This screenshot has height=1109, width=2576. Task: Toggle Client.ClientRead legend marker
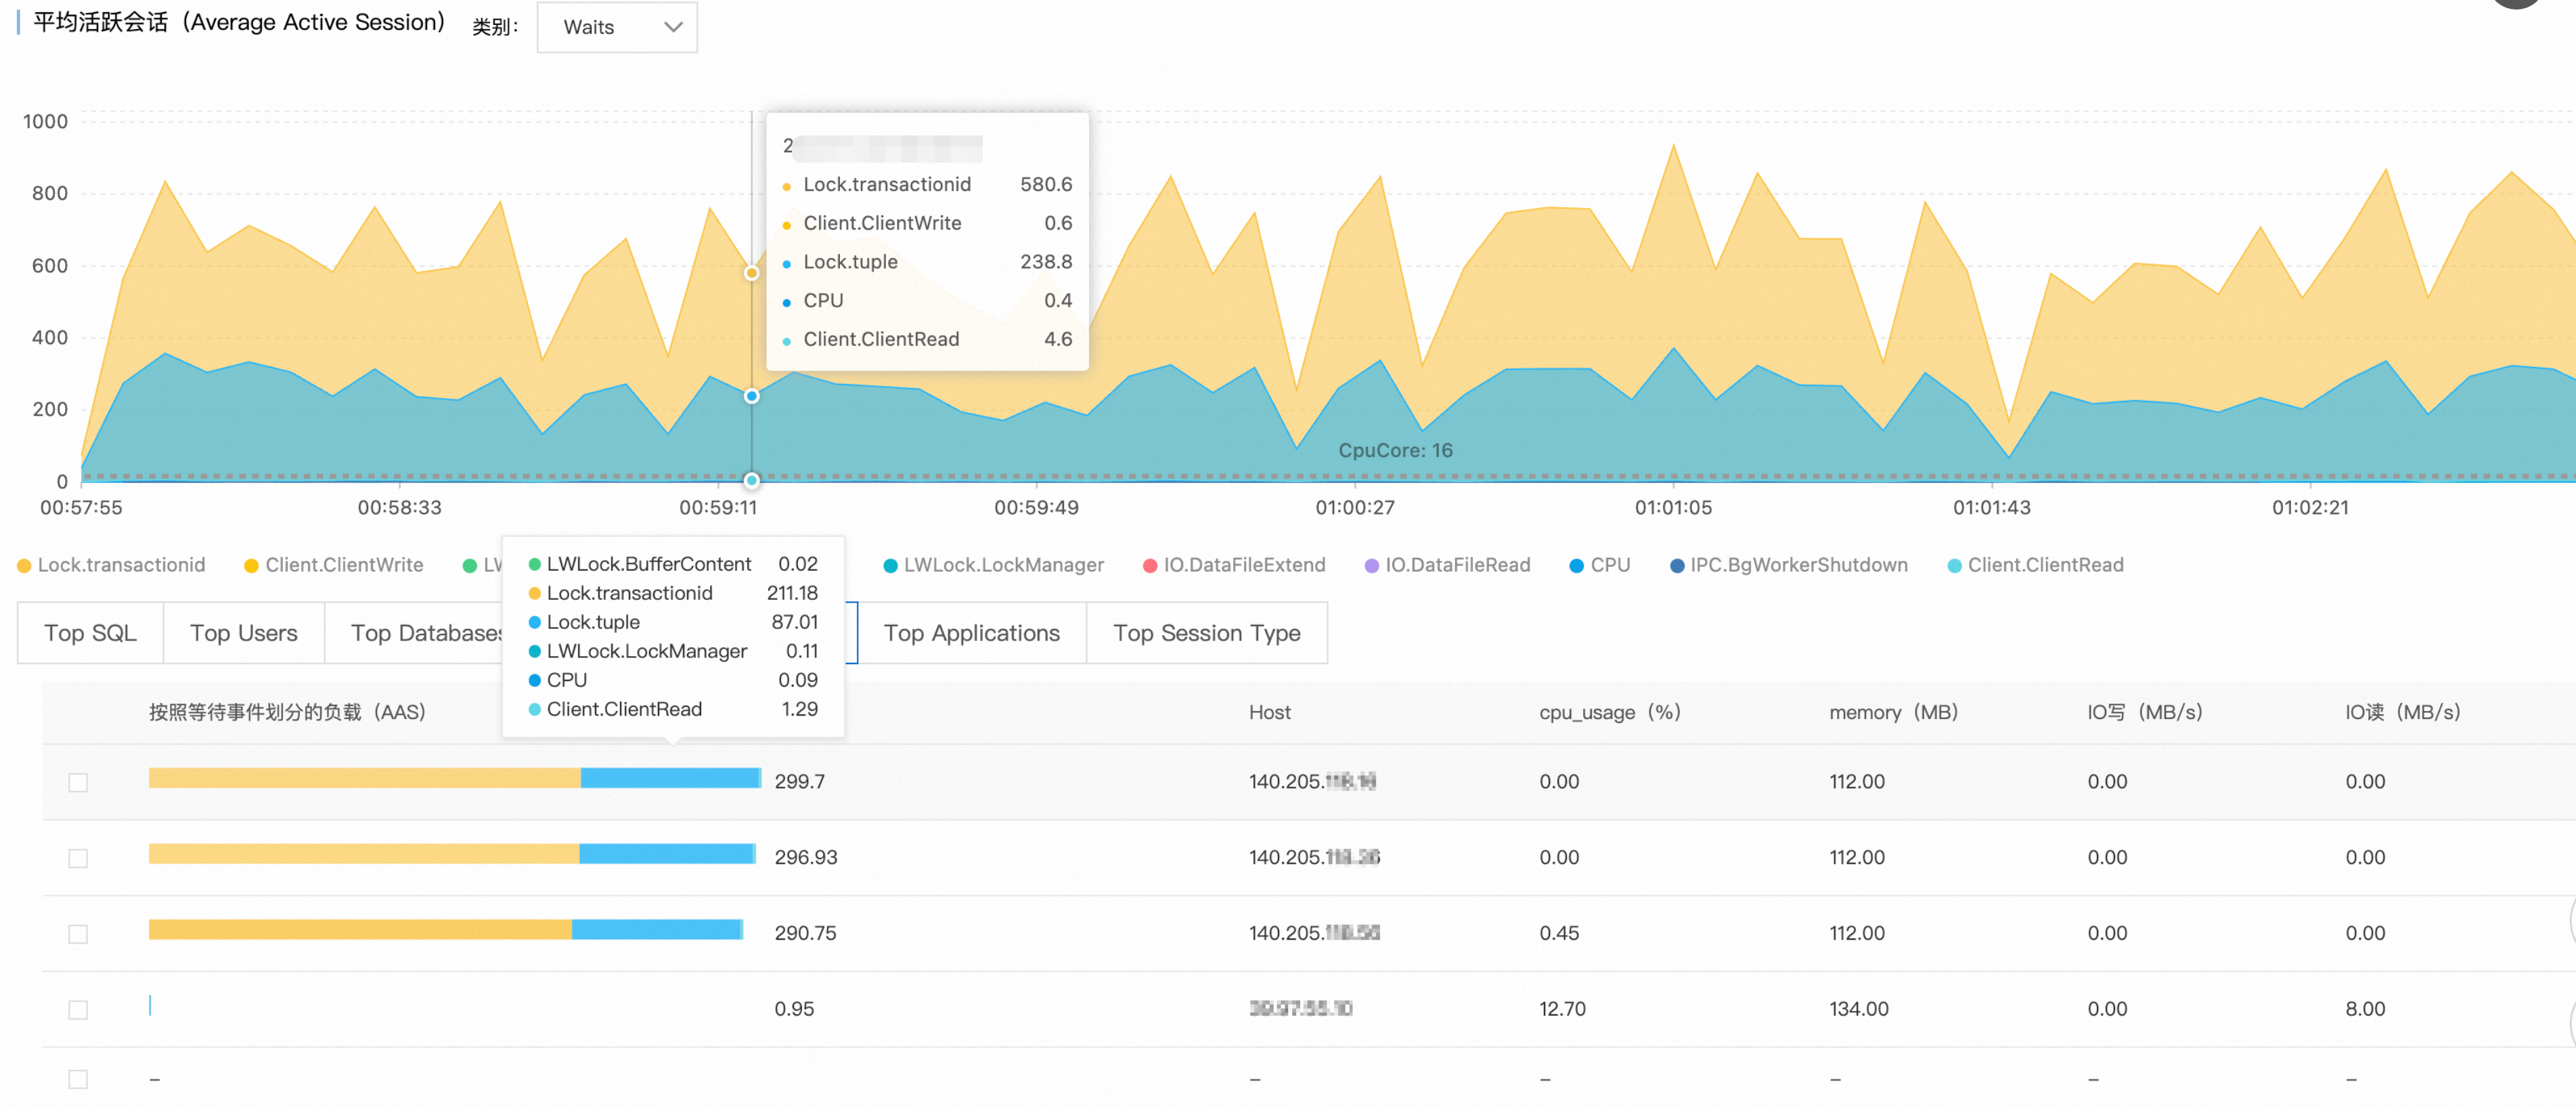1955,566
